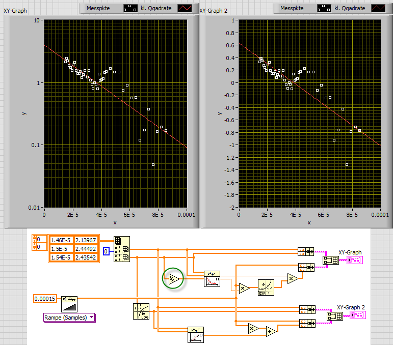Viewport: 393px width, 345px height.
Task: Select Build Array node wired to XY-Graph 2 terminal
Action: (335, 316)
